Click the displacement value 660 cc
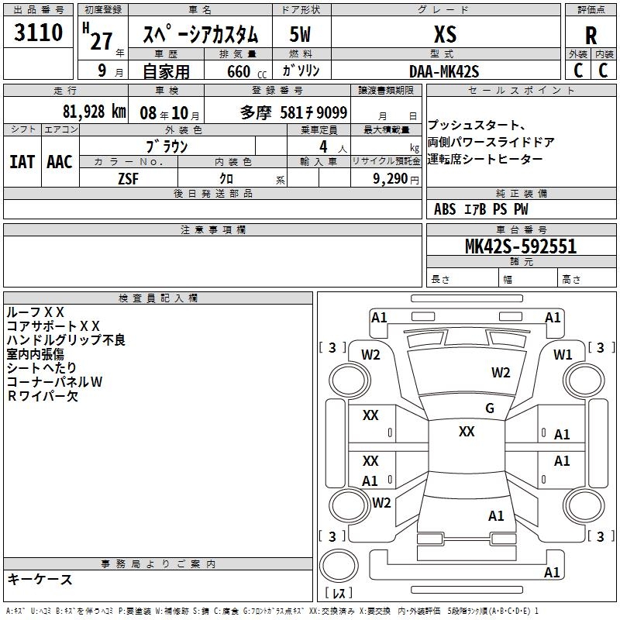Viewport: 620px width, 620px height. [246, 72]
